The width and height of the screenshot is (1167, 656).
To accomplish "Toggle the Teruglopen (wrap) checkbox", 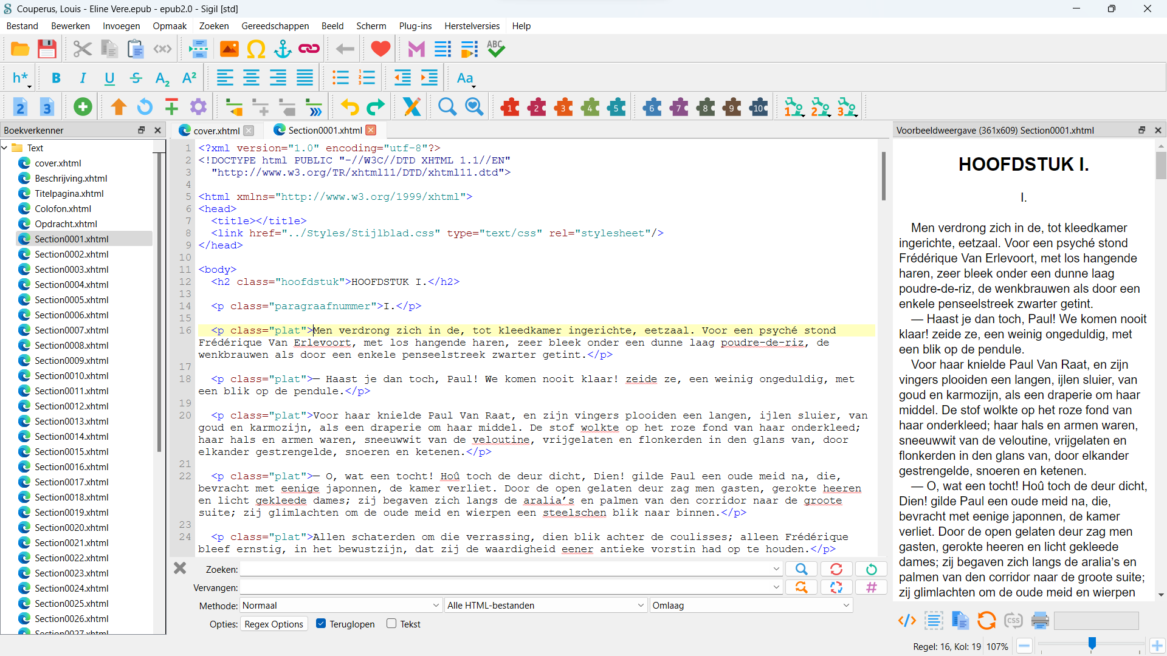I will click(321, 624).
